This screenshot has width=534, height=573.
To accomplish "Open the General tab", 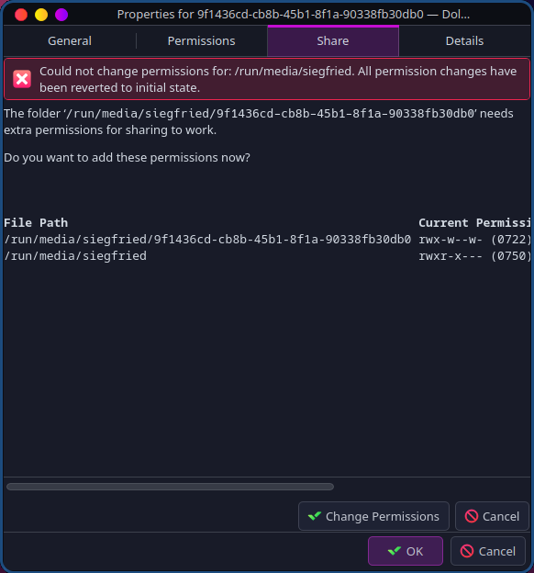I will tap(70, 41).
